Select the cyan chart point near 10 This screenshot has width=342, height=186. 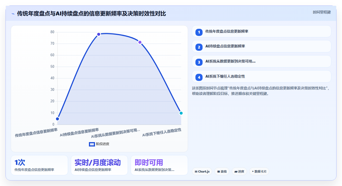[181, 113]
